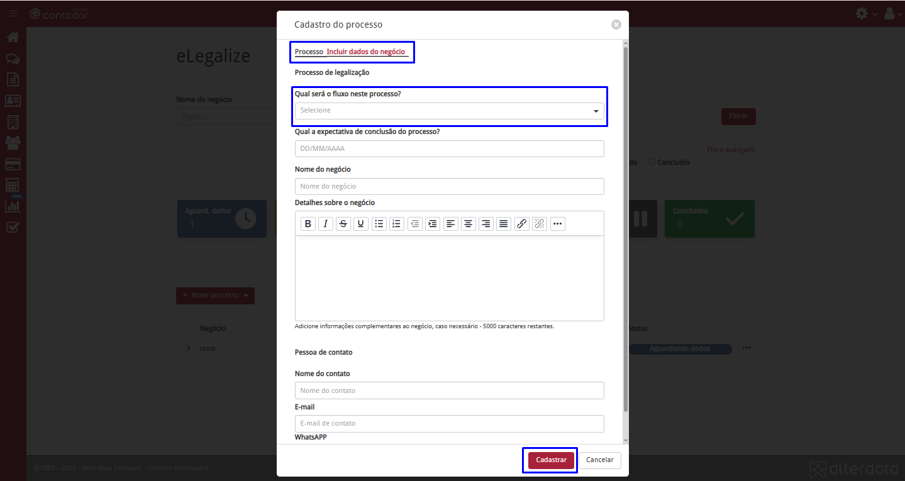Go to the home icon in sidebar
Screen dimensions: 905x481
13,37
